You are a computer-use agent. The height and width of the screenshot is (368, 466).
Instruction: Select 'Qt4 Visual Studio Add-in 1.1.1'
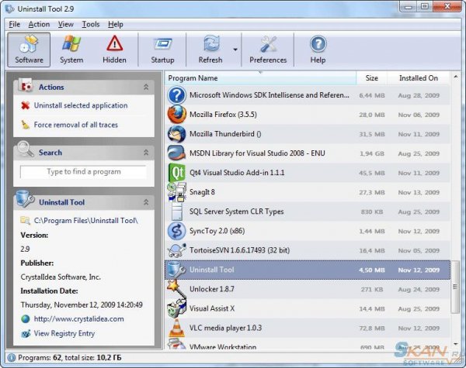237,173
